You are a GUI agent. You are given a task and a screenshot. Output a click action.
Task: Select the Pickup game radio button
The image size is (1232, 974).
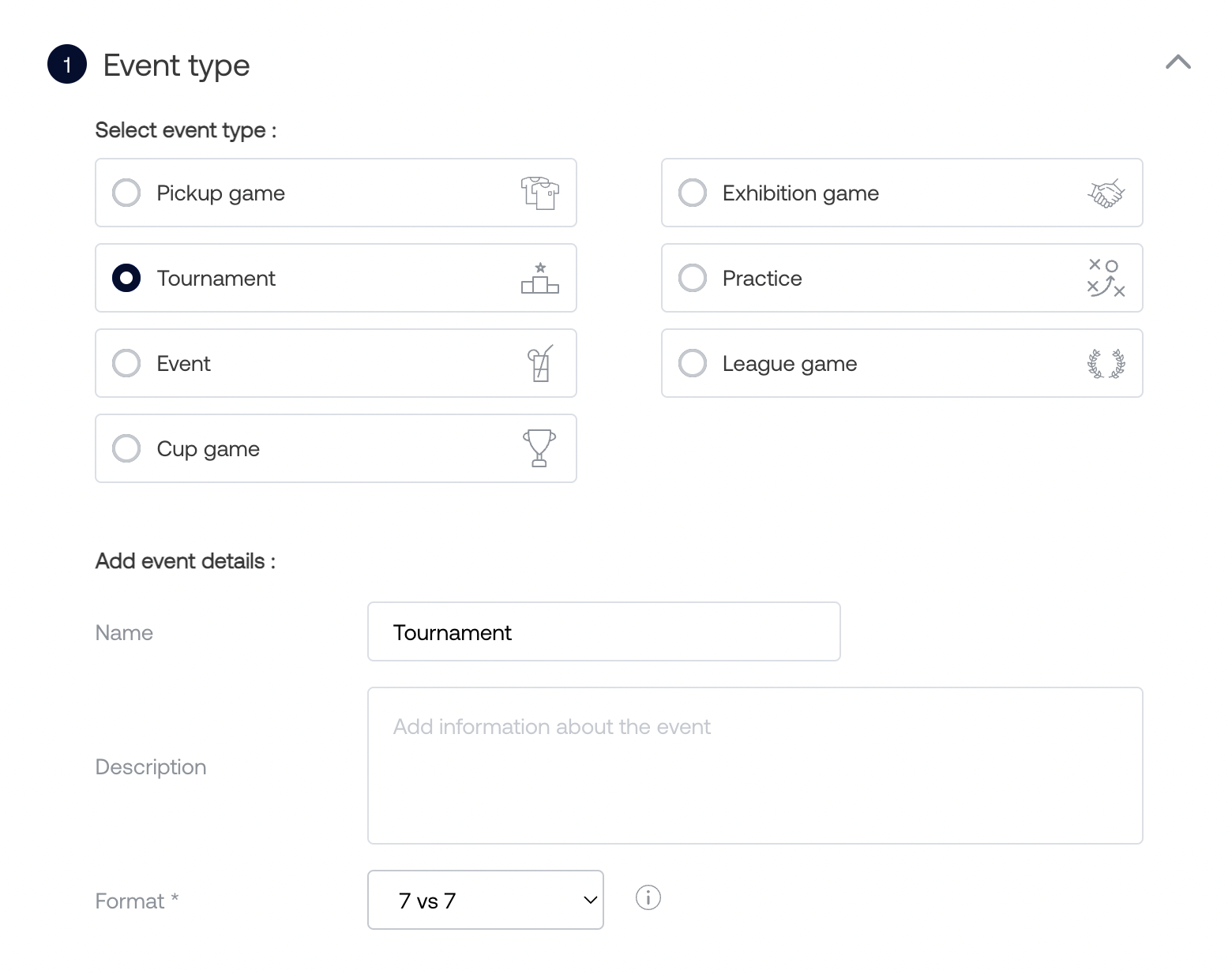(126, 193)
